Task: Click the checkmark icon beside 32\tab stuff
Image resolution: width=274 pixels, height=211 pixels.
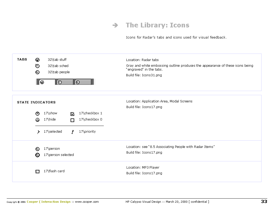Action: tap(37, 60)
